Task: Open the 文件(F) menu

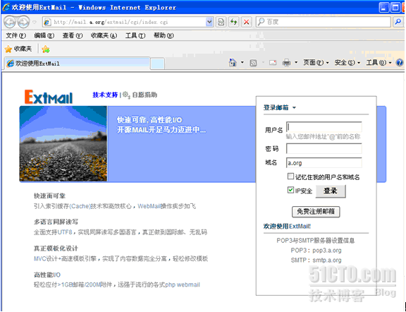Action: 16,35
